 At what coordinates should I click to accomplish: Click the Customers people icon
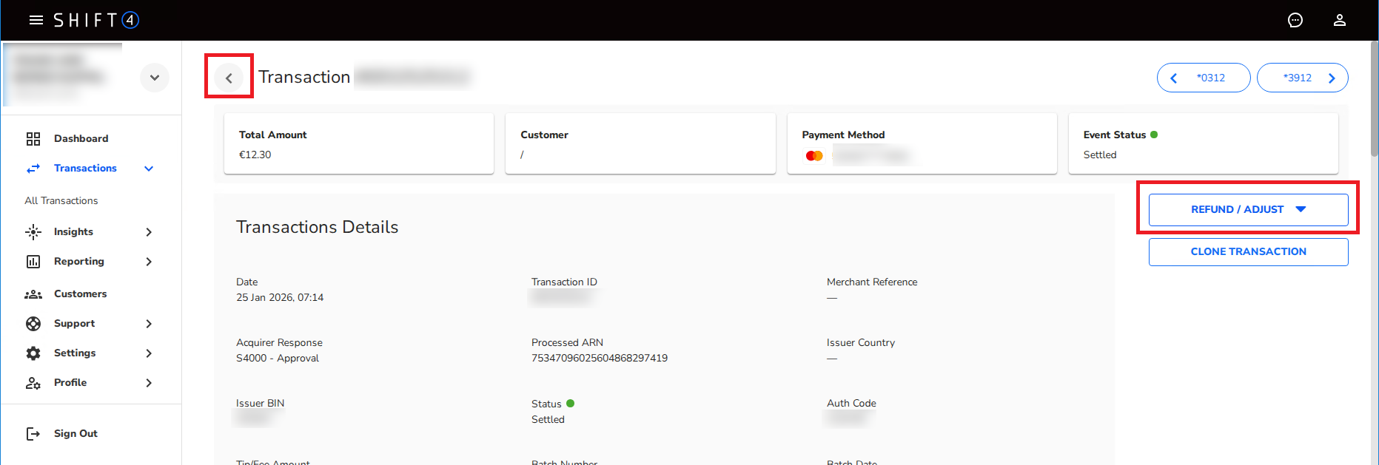click(x=33, y=294)
